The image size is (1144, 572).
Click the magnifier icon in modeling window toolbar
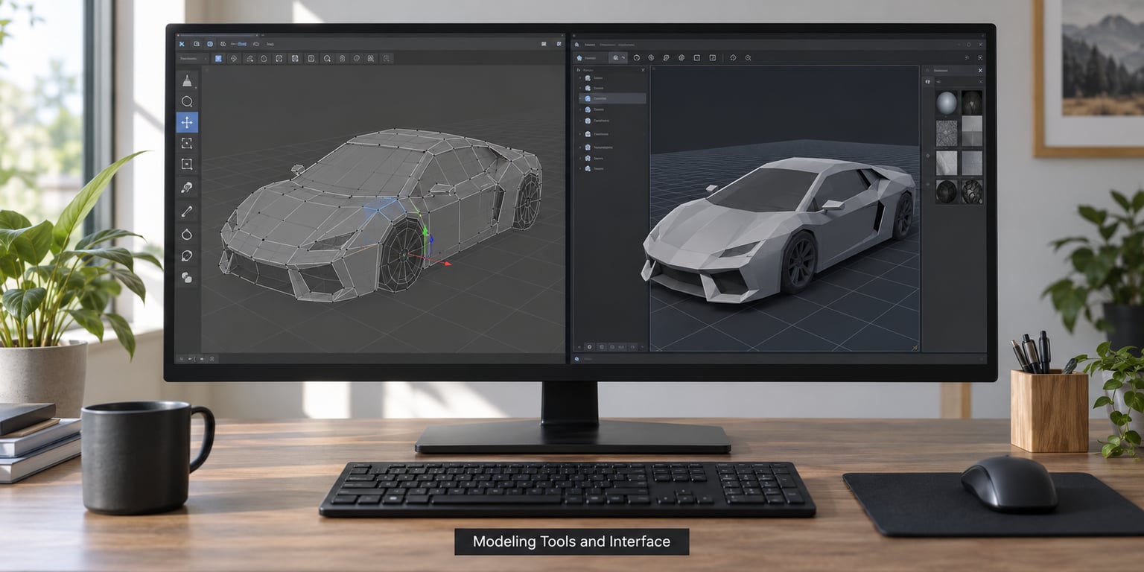pyautogui.click(x=326, y=58)
